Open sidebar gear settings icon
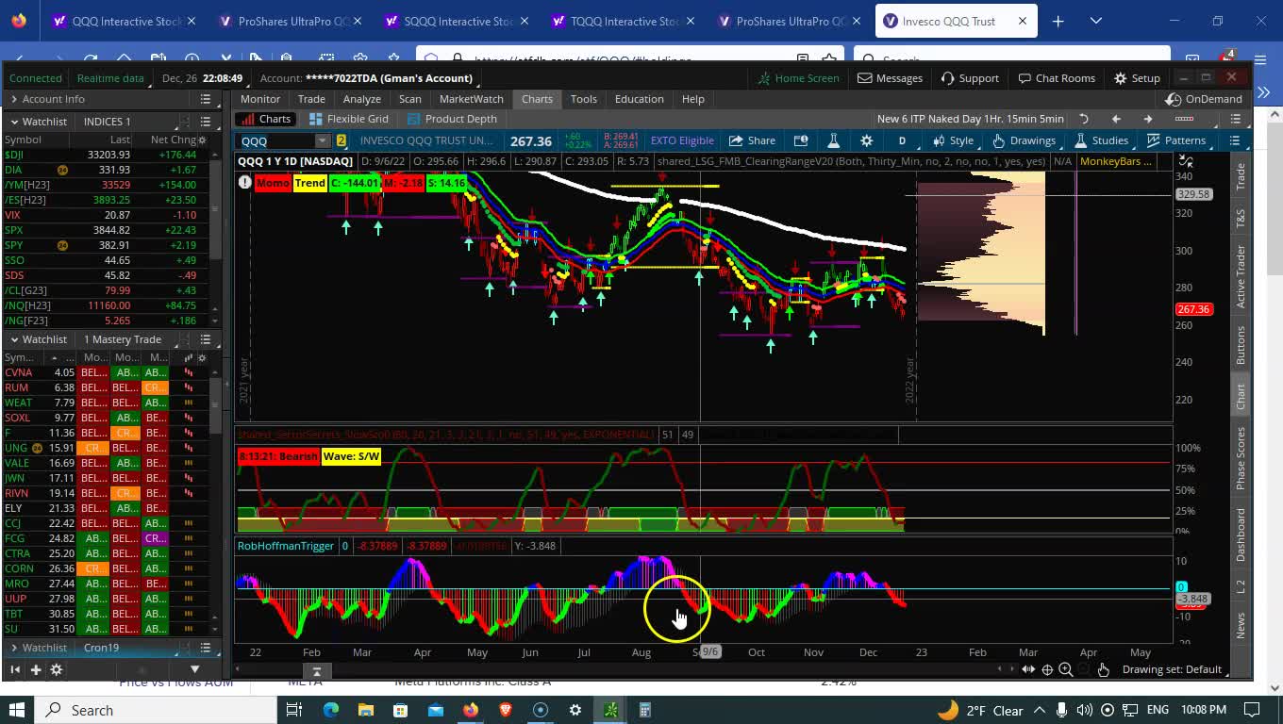This screenshot has height=724, width=1283. [x=56, y=669]
